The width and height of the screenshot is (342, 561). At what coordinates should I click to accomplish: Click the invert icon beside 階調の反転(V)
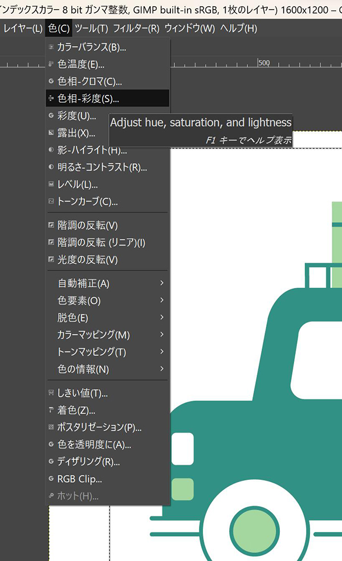[x=51, y=225]
